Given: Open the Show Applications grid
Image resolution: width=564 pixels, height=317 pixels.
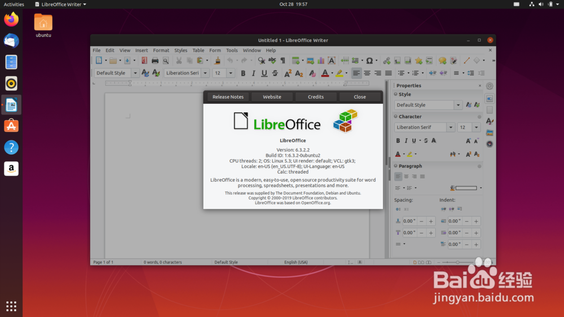Looking at the screenshot, I should [x=11, y=306].
